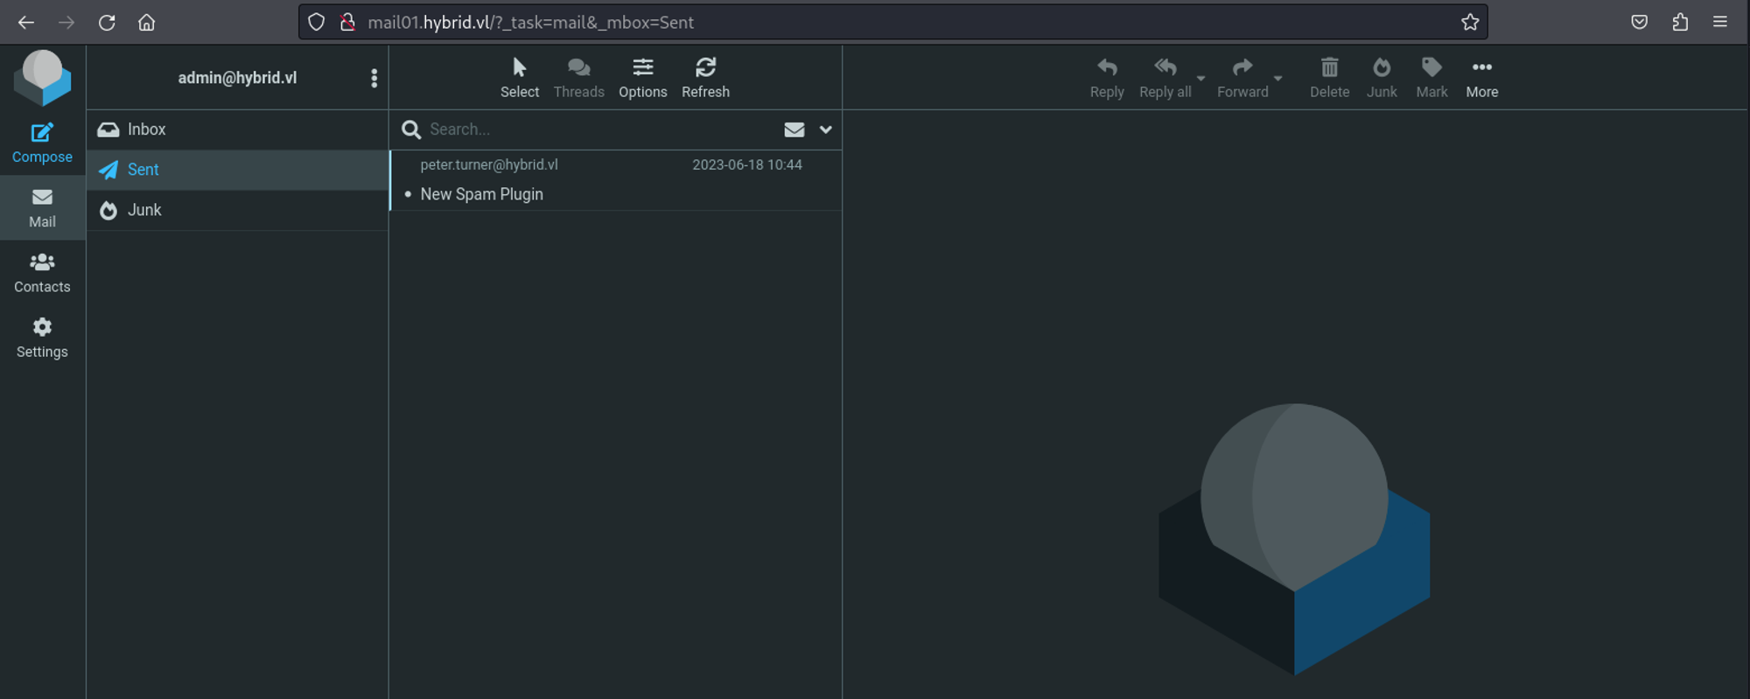Screen dimensions: 1750x699
Task: Expand the search options chevron
Action: pos(825,129)
